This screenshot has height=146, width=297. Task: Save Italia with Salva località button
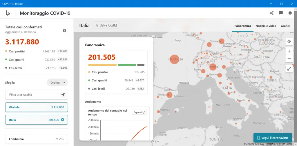pos(106,25)
